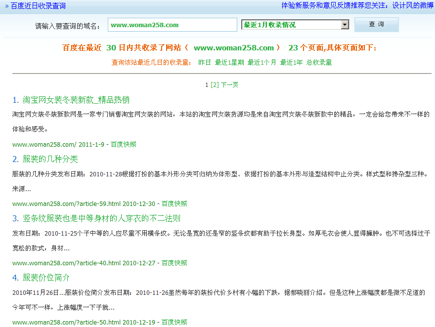Image resolution: width=435 pixels, height=327 pixels.
Task: Select the 总收录量 filter link
Action: point(319,62)
